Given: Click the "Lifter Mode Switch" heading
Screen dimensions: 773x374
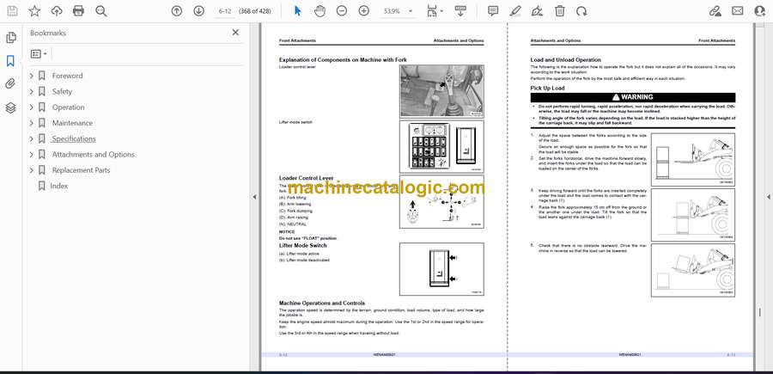Looking at the screenshot, I should 302,245.
